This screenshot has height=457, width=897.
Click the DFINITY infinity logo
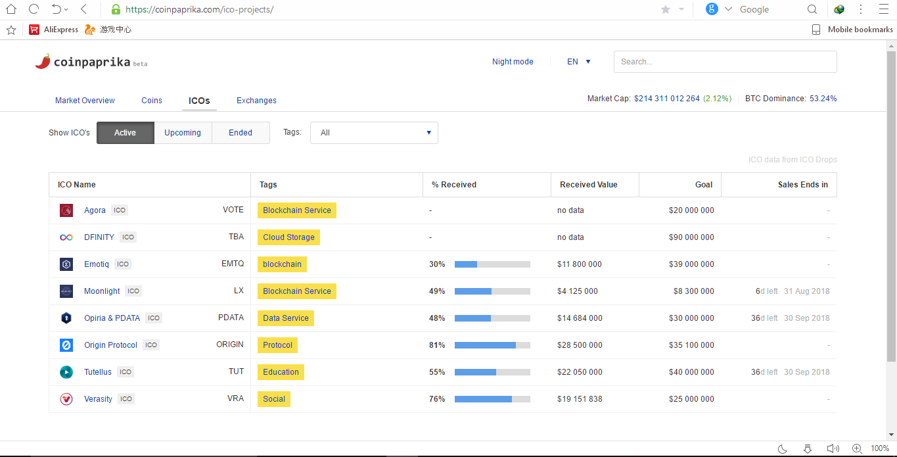click(66, 237)
